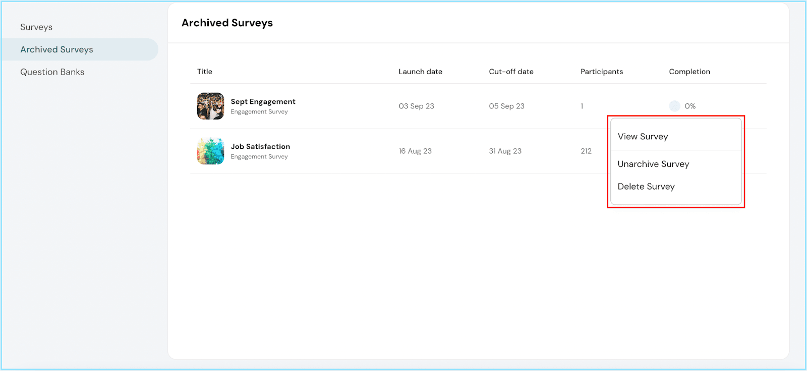Choose View Survey from the context menu
The image size is (807, 371).
coord(643,137)
